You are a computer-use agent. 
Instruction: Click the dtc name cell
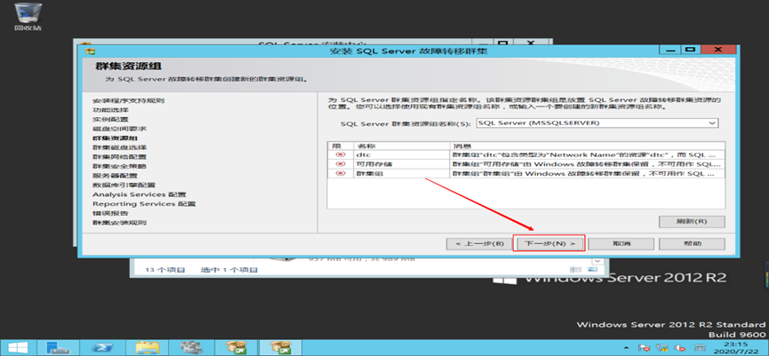click(x=401, y=154)
